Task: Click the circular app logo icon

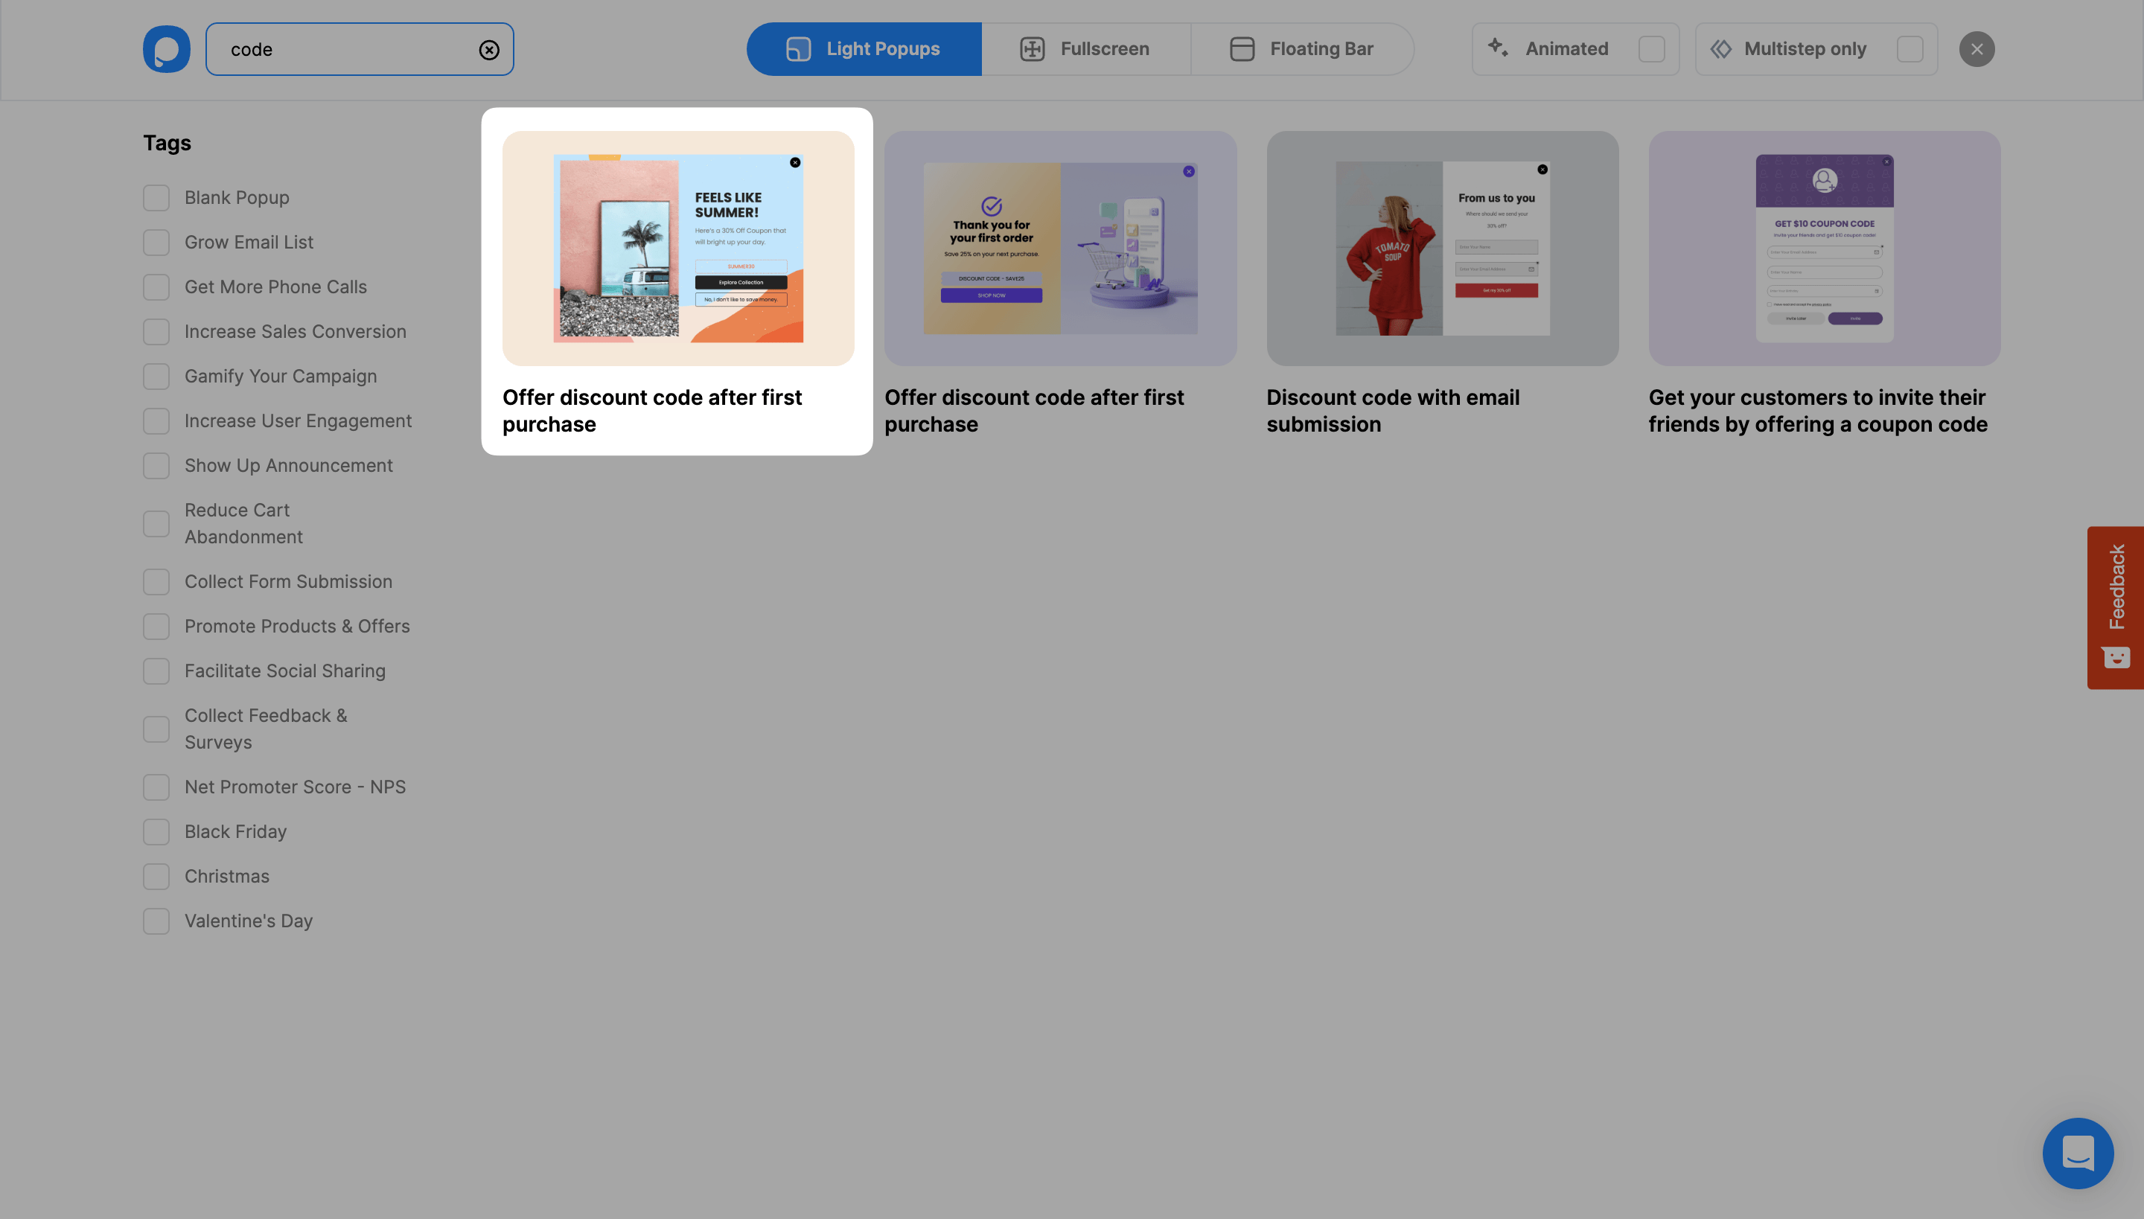Action: click(x=167, y=48)
